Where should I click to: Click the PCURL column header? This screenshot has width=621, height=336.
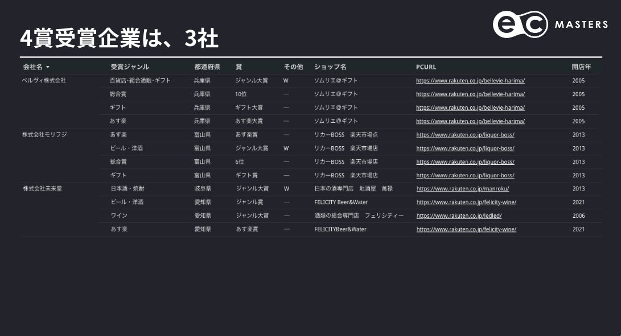(426, 67)
